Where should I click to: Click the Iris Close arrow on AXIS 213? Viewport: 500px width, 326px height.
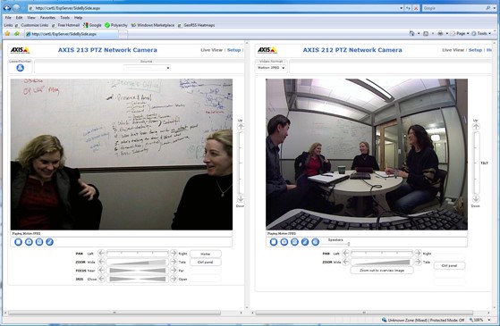point(101,279)
